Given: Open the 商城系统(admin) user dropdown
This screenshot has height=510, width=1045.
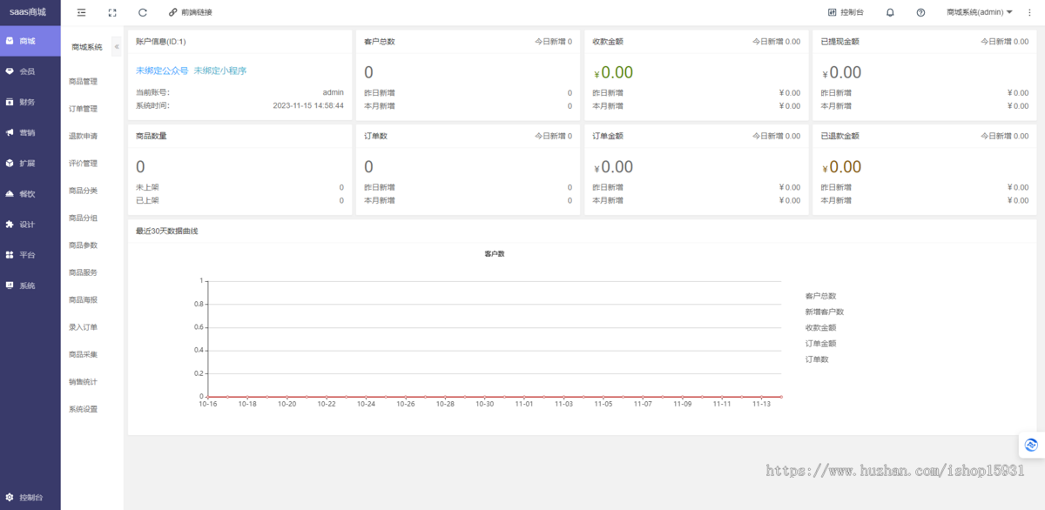Looking at the screenshot, I should [979, 13].
